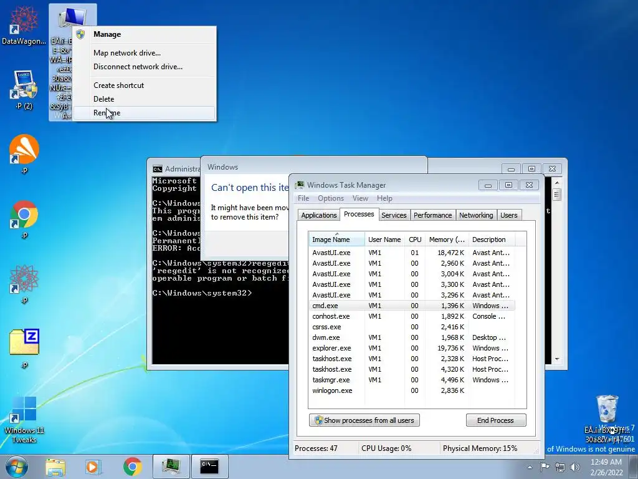The height and width of the screenshot is (479, 638).
Task: Choose Disconnect network drive option
Action: click(145, 67)
